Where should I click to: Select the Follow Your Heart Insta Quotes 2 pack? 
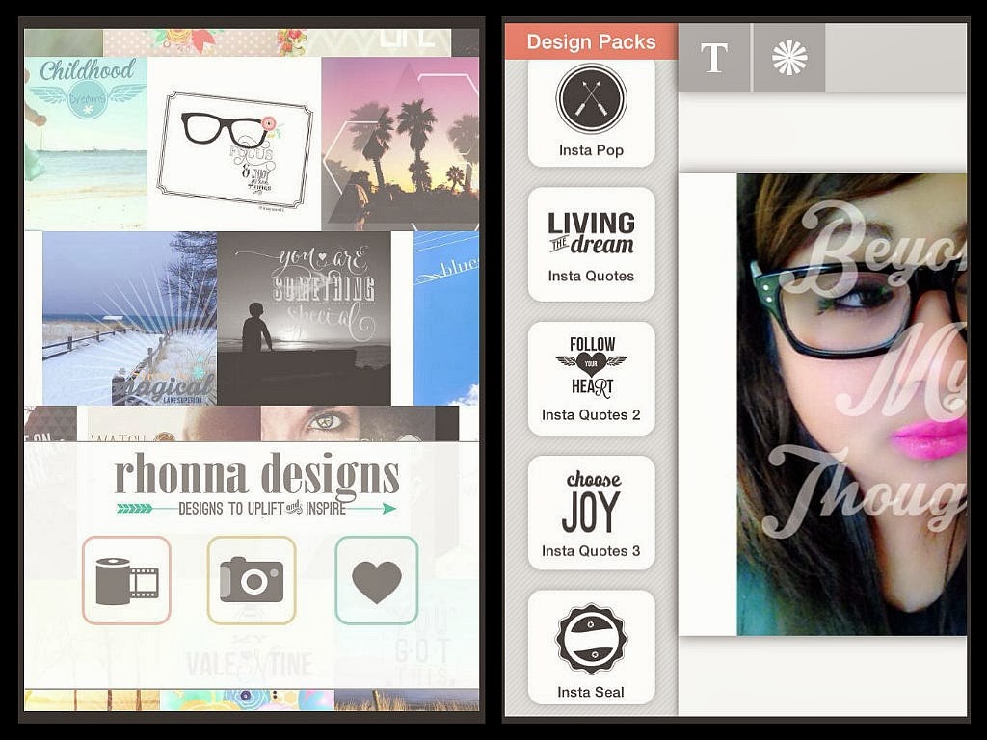tap(591, 378)
